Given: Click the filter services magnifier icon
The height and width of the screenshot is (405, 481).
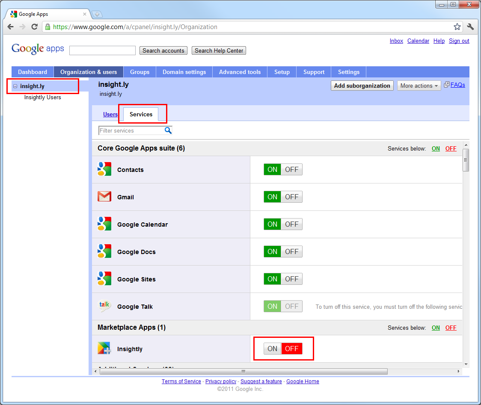Looking at the screenshot, I should coord(168,130).
